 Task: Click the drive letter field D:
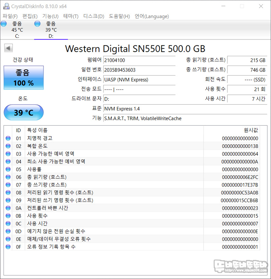139,99
